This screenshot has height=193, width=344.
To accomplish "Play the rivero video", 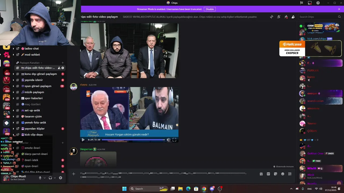I will [x=83, y=140].
